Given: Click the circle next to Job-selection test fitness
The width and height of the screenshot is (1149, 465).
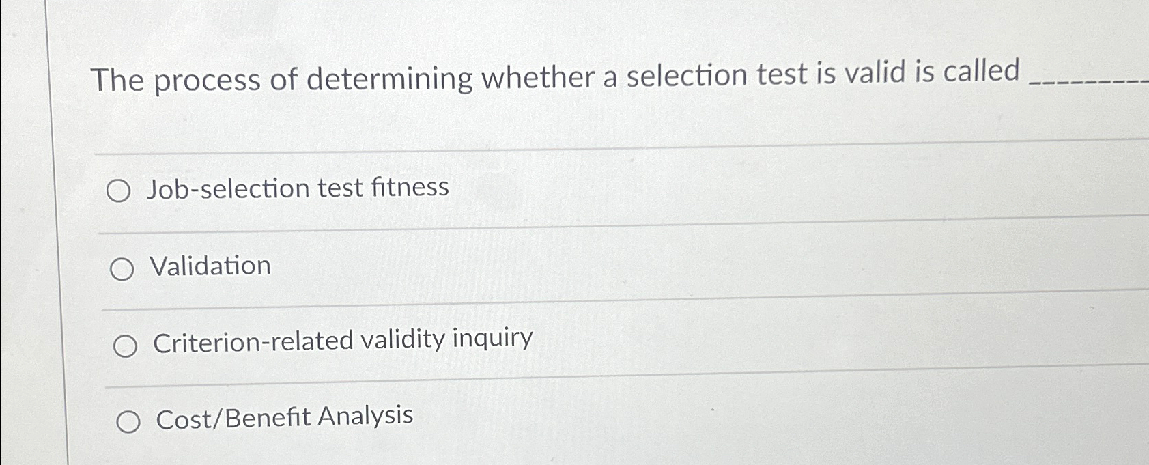Looking at the screenshot, I should 121,190.
